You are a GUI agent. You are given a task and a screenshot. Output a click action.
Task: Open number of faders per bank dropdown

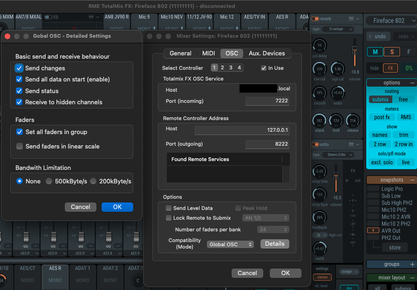tap(273, 229)
